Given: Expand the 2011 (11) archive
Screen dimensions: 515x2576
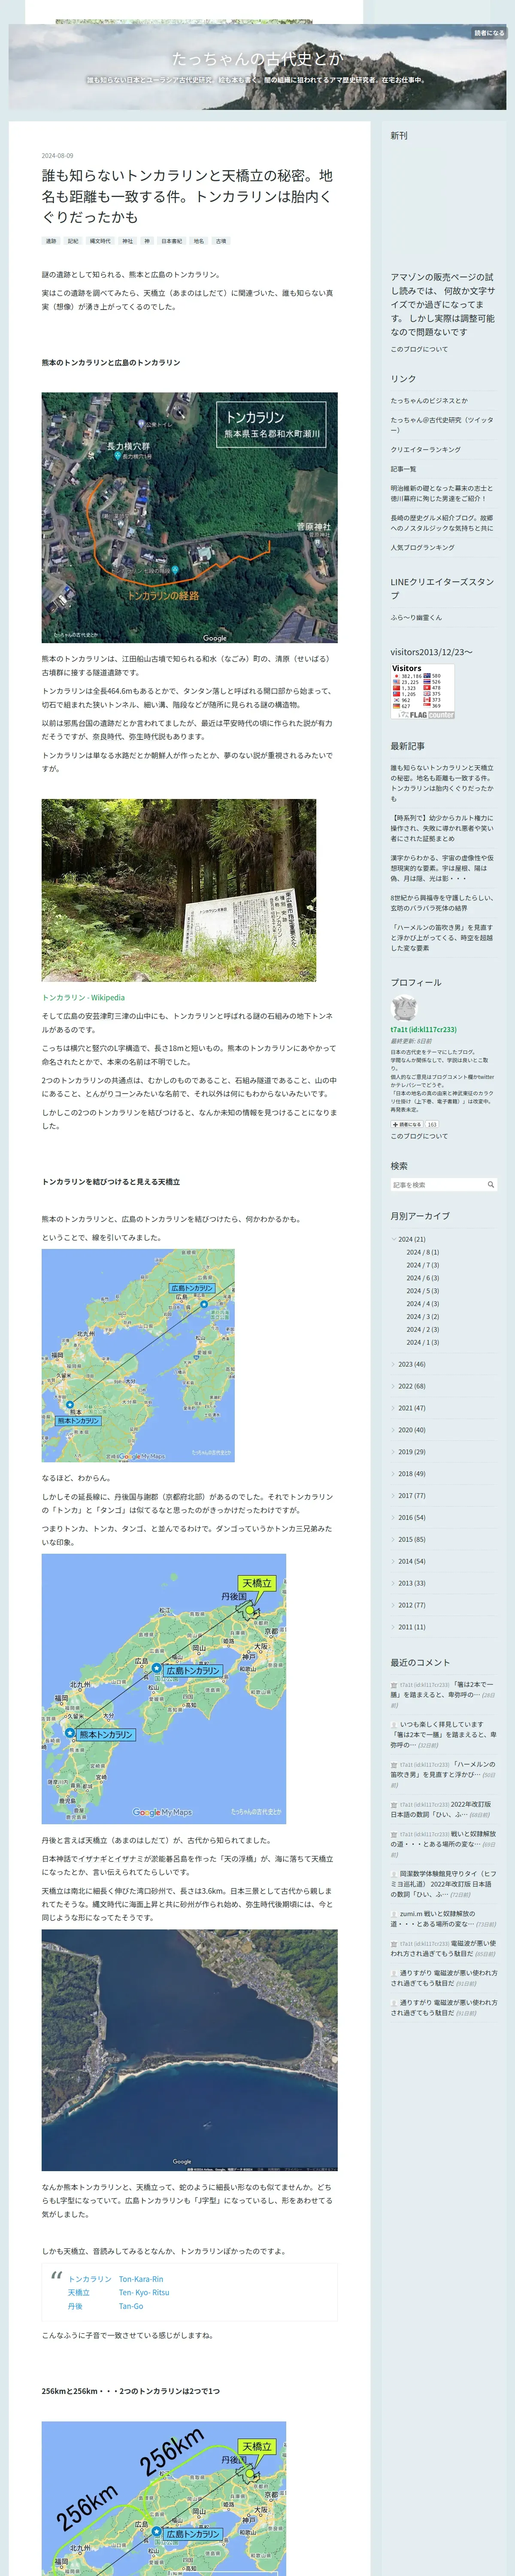Looking at the screenshot, I should [393, 1627].
